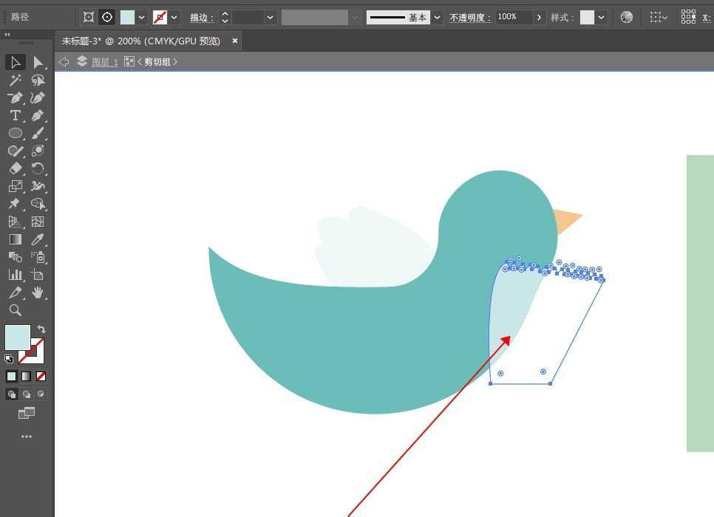
Task: Click the large fill color swatch
Action: tap(18, 338)
